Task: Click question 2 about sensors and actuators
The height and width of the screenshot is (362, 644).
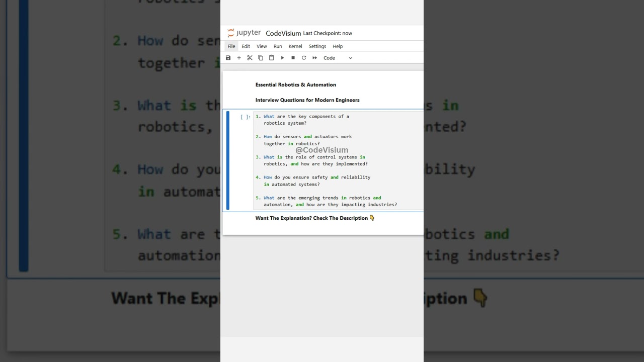Action: 304,140
